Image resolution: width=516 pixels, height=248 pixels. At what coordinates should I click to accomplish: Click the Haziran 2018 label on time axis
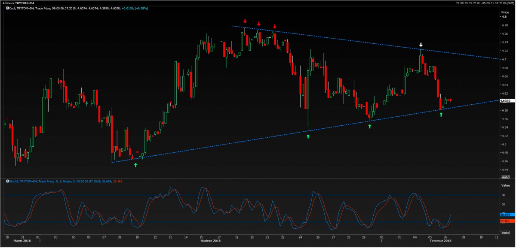point(211,241)
